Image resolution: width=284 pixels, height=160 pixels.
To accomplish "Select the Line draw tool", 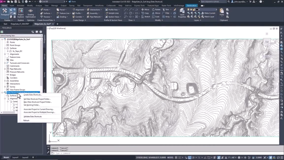I will click(x=125, y=10).
